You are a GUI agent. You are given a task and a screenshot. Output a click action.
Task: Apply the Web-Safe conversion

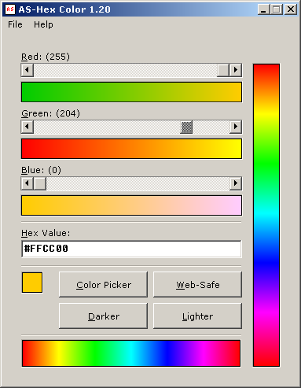click(x=197, y=285)
